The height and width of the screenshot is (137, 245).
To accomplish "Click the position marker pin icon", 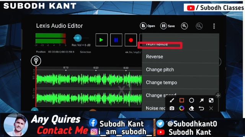I will tap(36, 61).
